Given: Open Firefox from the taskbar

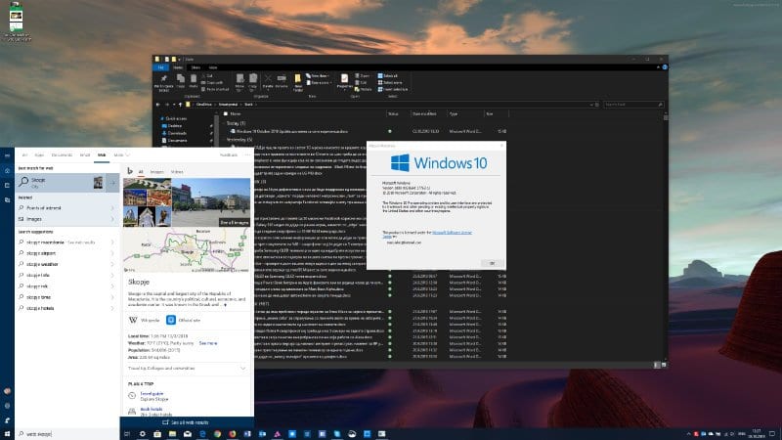Looking at the screenshot, I should pos(233,434).
